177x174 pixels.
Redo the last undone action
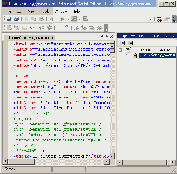point(62,19)
